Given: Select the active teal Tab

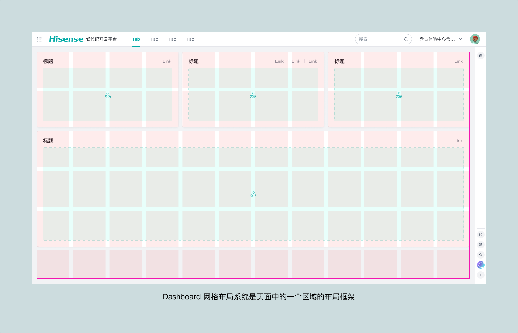Looking at the screenshot, I should pos(136,39).
